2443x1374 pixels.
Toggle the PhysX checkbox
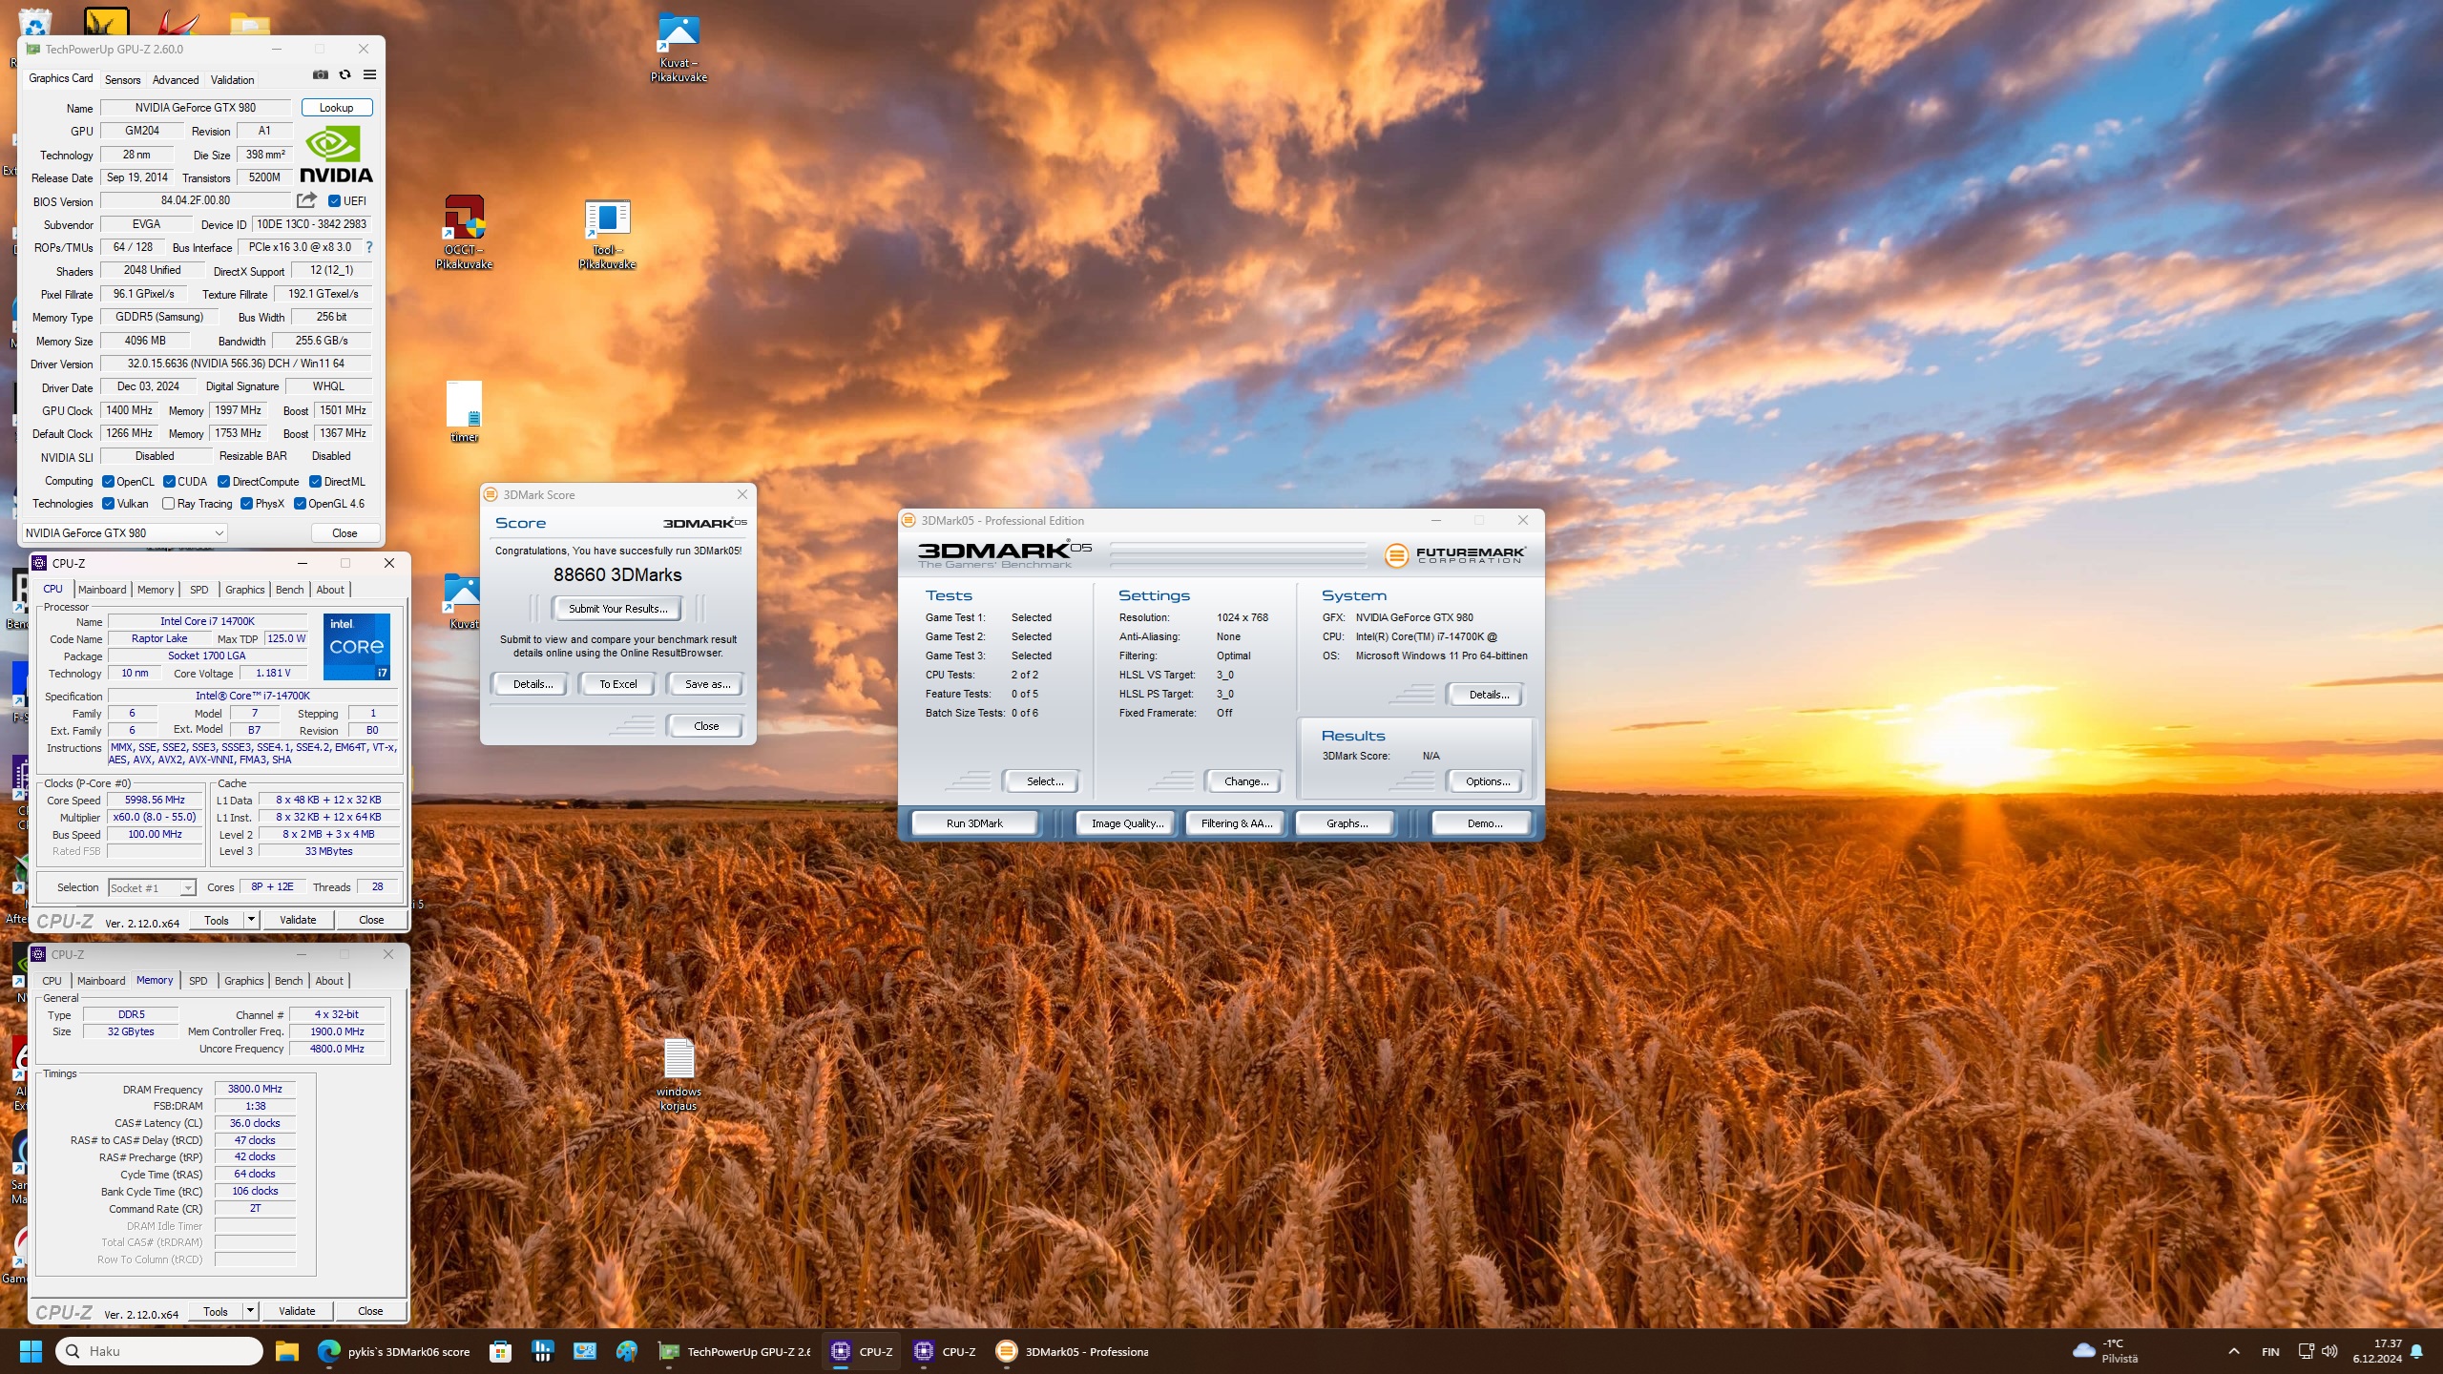[246, 504]
